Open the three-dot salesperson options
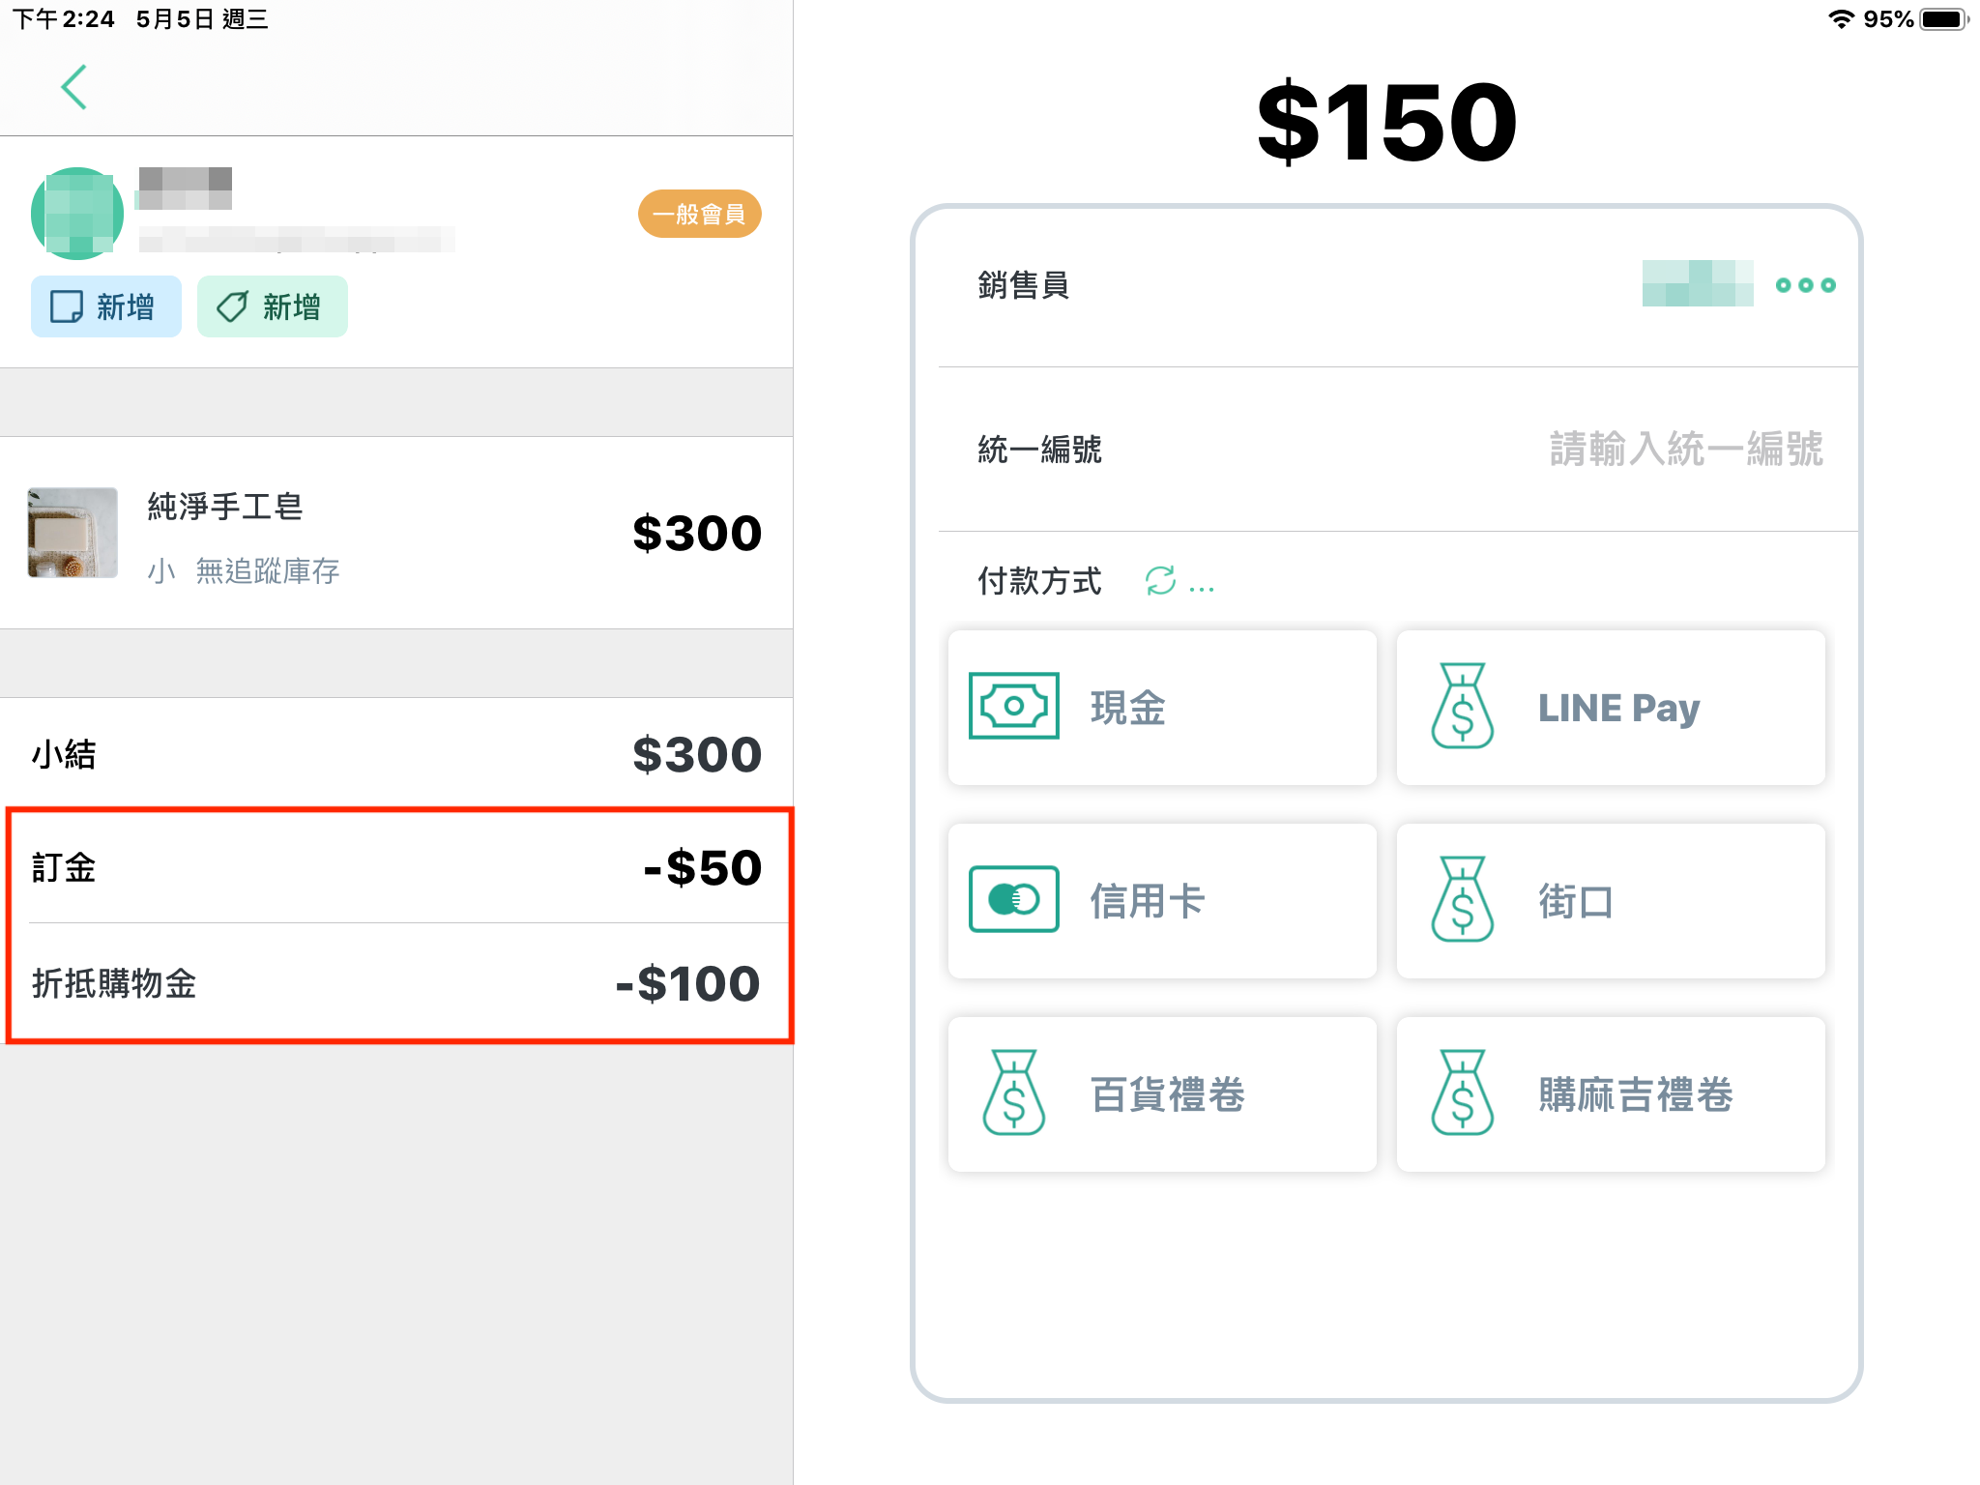This screenshot has height=1485, width=1980. [1805, 285]
